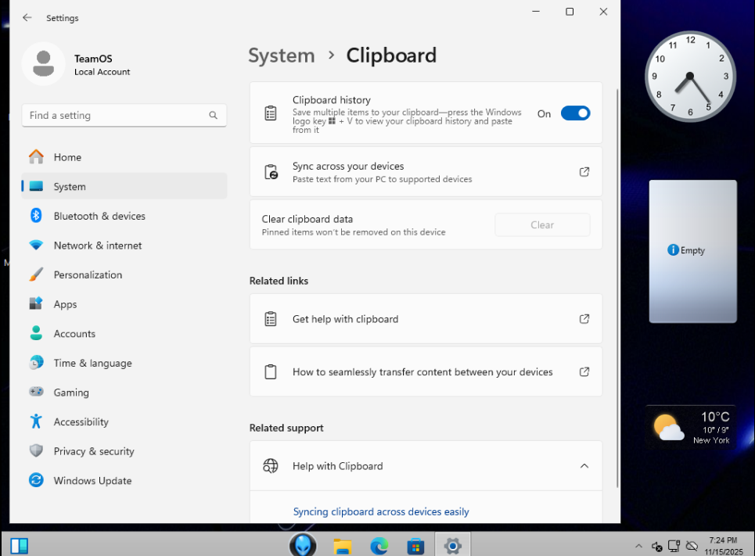Show hidden system tray icons chevron
This screenshot has width=755, height=556.
coord(638,546)
